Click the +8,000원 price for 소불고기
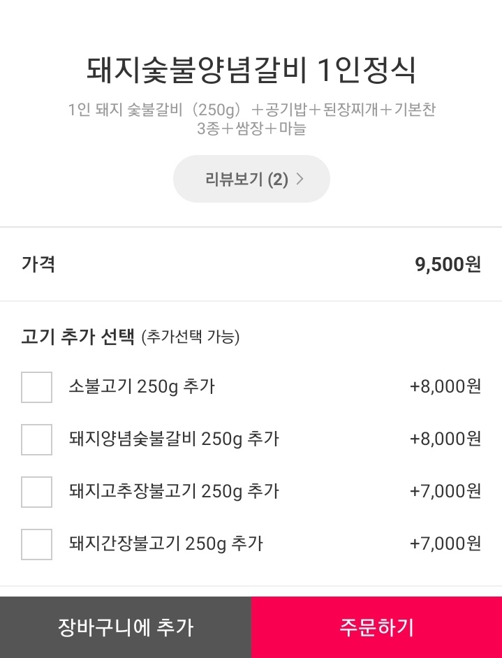 tap(445, 386)
